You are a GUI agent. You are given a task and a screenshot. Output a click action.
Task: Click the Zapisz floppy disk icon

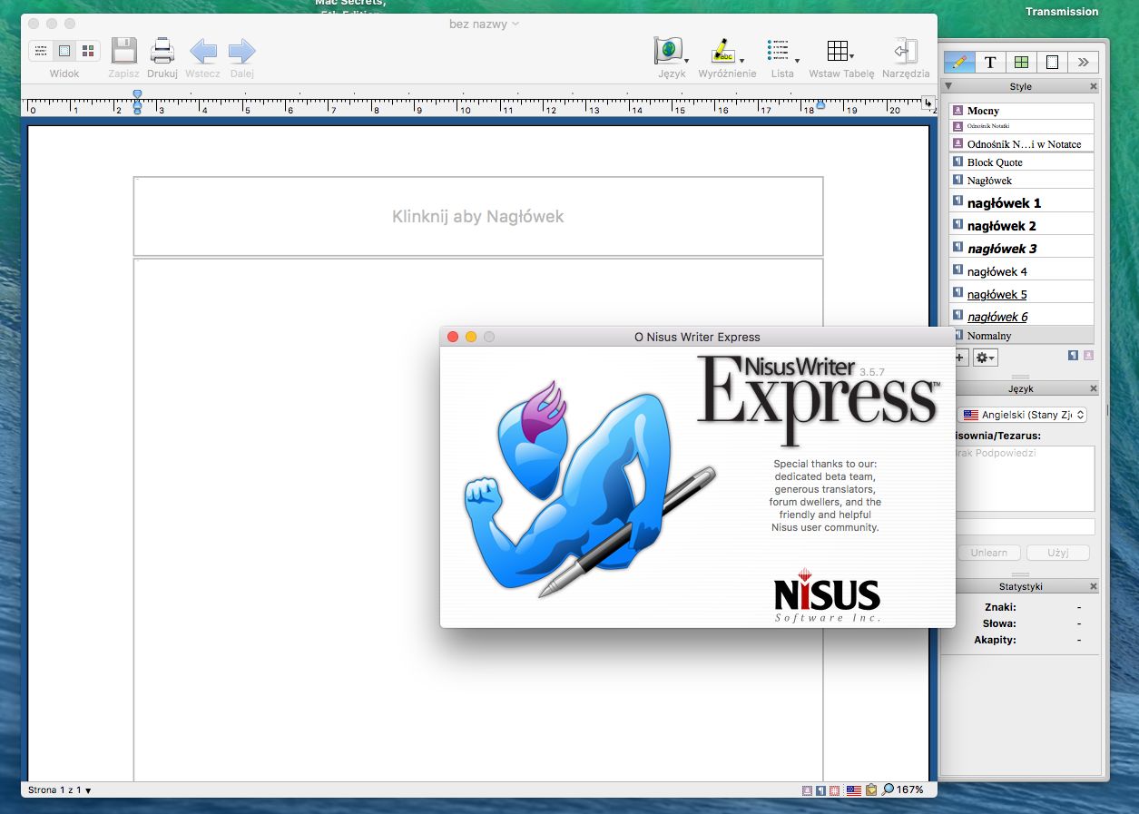(123, 51)
